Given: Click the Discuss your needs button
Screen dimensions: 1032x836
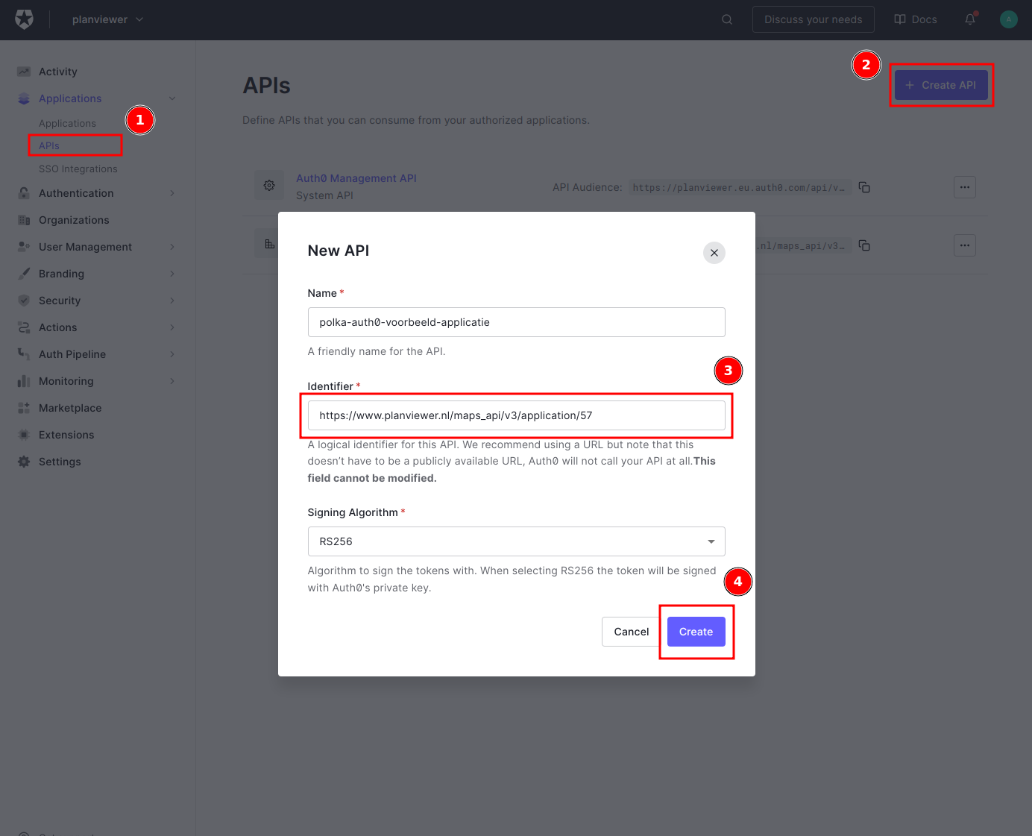Looking at the screenshot, I should [x=813, y=19].
